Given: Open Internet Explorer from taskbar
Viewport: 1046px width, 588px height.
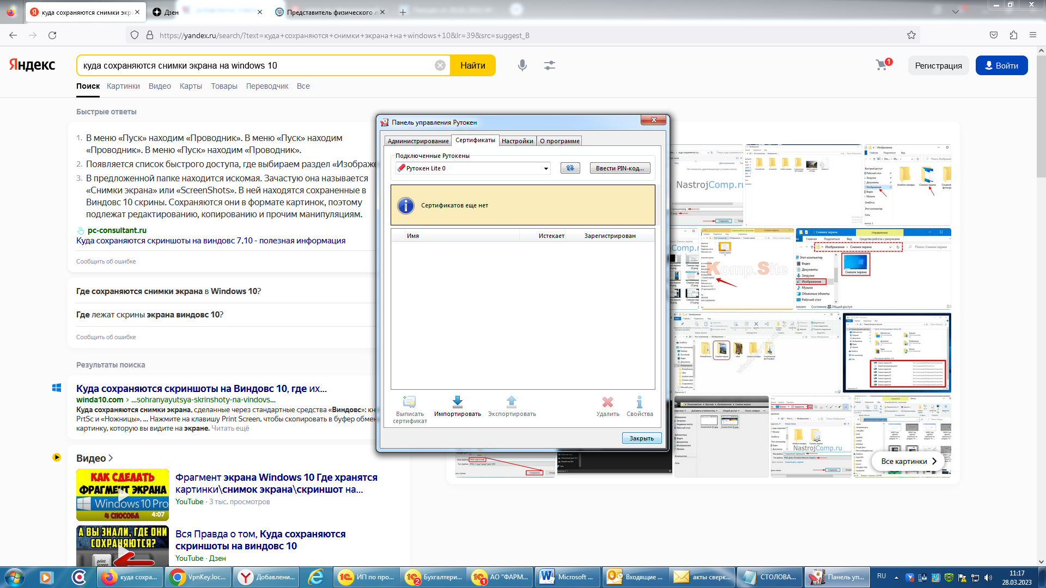Looking at the screenshot, I should [315, 577].
